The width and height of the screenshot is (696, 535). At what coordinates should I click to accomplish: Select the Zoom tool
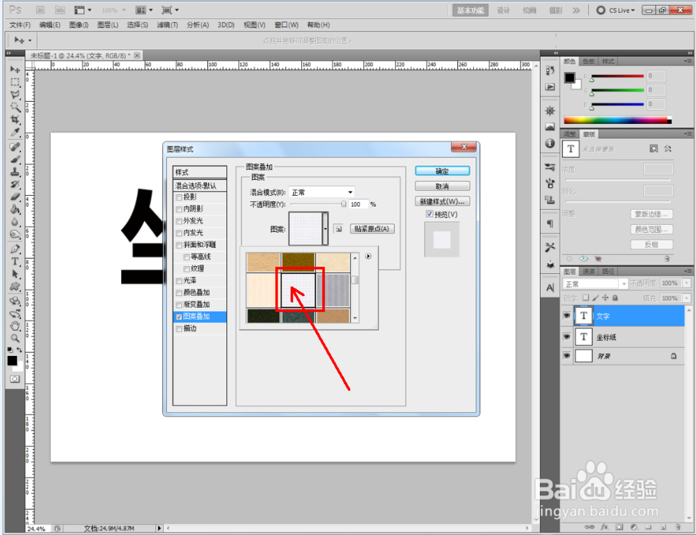pos(15,338)
